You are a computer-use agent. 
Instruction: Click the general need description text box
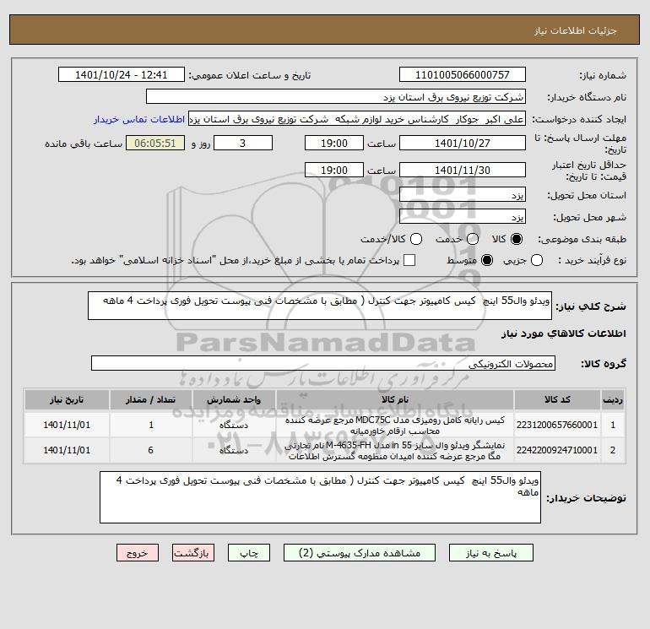click(320, 306)
